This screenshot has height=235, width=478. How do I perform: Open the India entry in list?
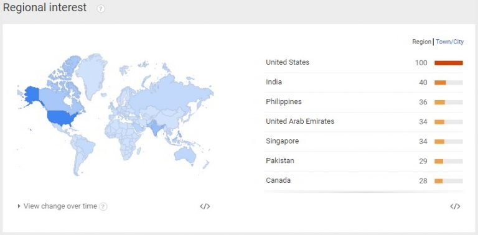pos(363,83)
